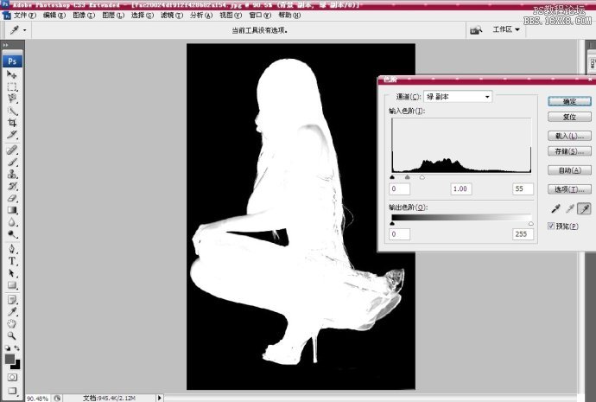Select the Clone Stamp tool

12,174
